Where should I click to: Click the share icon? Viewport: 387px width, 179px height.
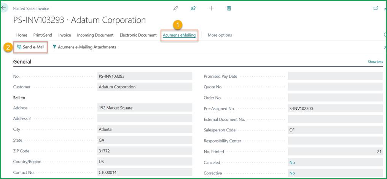coord(193,8)
